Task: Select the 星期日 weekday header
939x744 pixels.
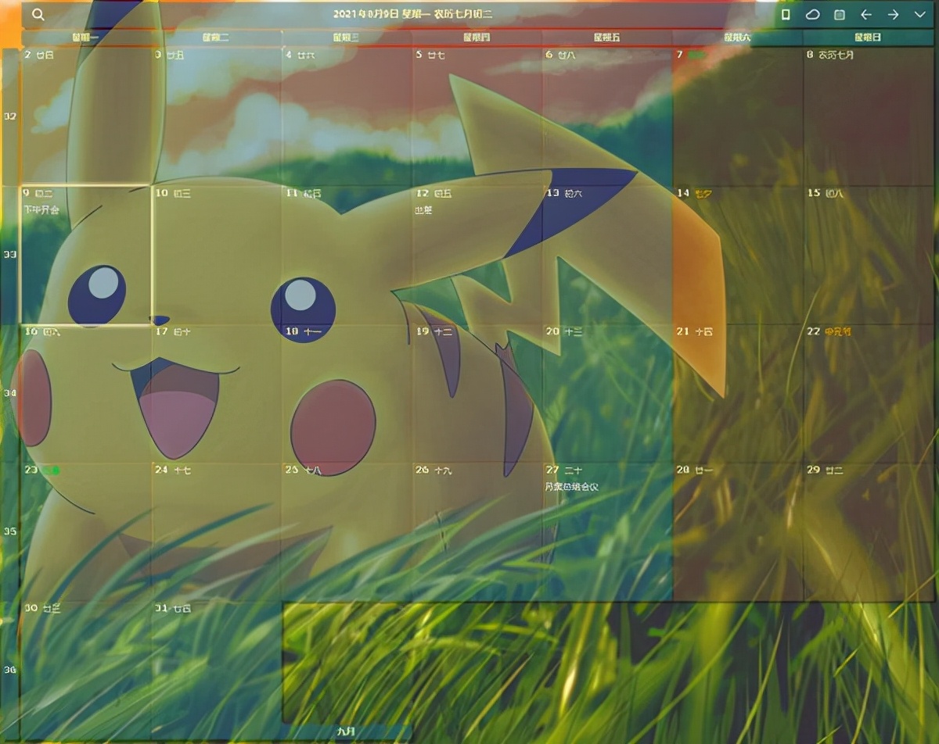Action: click(868, 38)
